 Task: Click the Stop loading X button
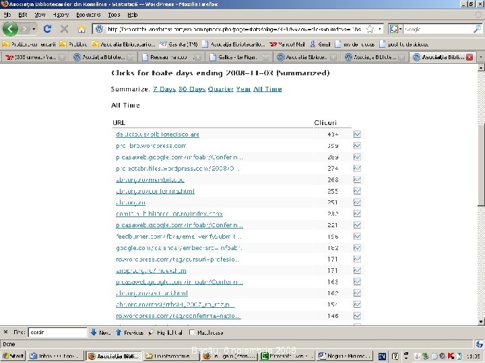[x=65, y=29]
